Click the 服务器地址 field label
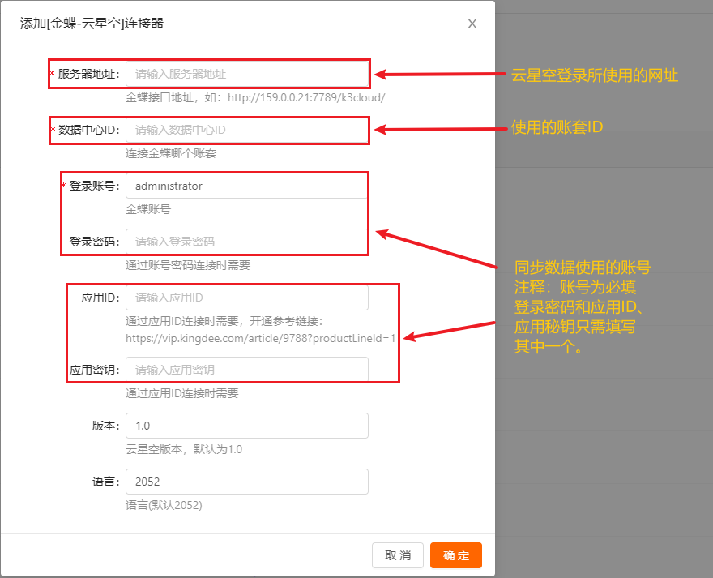The width and height of the screenshot is (713, 578). point(88,74)
